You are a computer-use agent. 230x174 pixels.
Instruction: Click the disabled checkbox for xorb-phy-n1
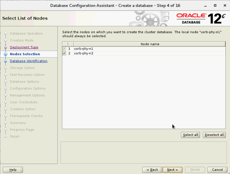(64, 49)
